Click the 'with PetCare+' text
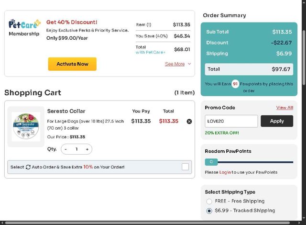Viewport: 306px width, 225px height. [x=151, y=52]
